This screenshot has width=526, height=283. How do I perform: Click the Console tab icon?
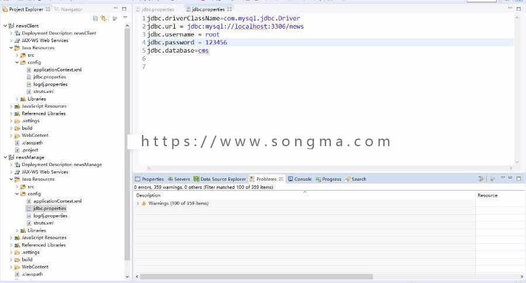[x=290, y=180]
